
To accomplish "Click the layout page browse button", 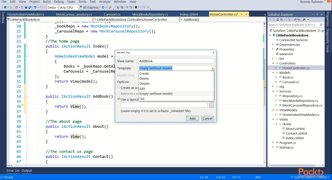I will click(x=212, y=105).
